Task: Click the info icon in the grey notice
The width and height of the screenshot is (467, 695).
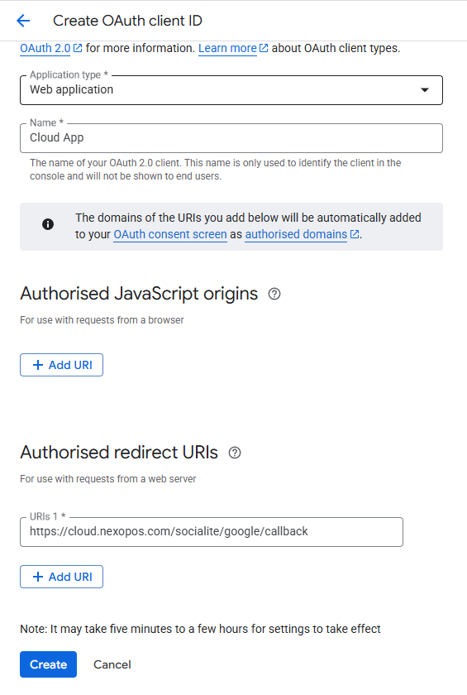Action: pyautogui.click(x=48, y=224)
